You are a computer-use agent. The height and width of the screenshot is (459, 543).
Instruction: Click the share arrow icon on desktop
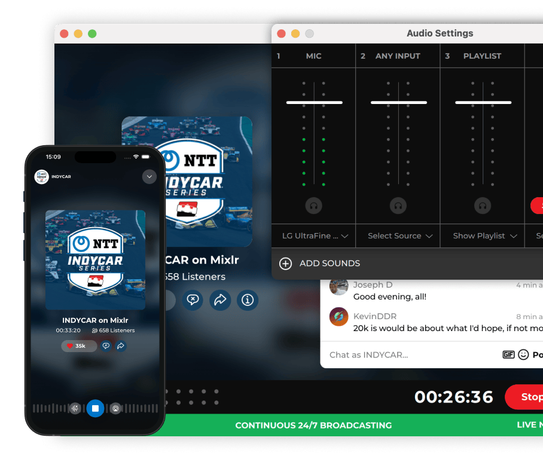tap(220, 300)
